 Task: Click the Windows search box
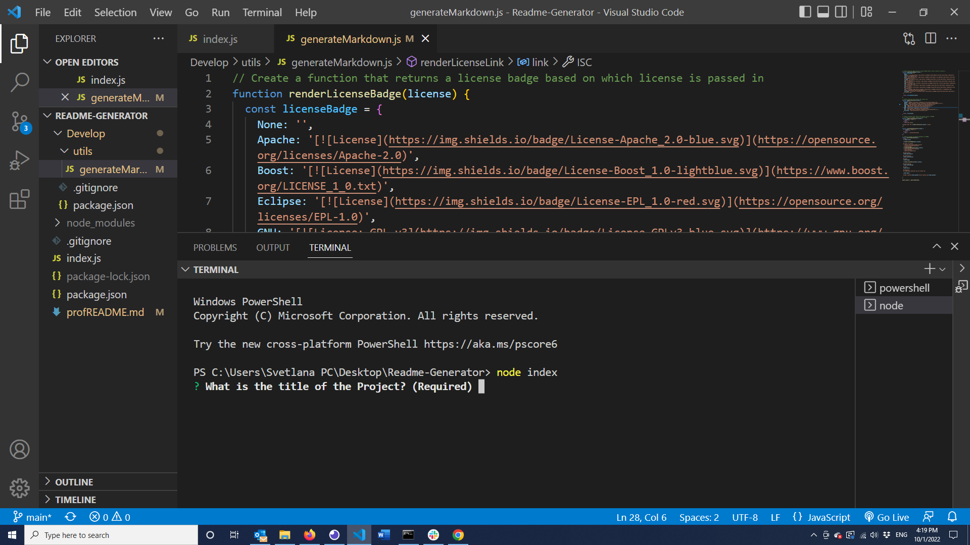(x=111, y=535)
